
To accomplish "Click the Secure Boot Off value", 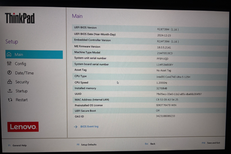I will coord(158,111).
